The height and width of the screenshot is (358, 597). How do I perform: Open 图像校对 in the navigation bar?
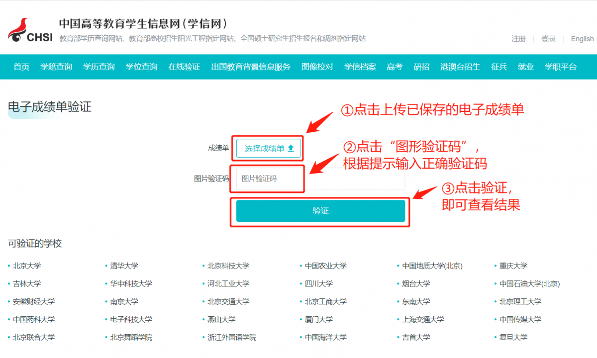click(x=317, y=67)
